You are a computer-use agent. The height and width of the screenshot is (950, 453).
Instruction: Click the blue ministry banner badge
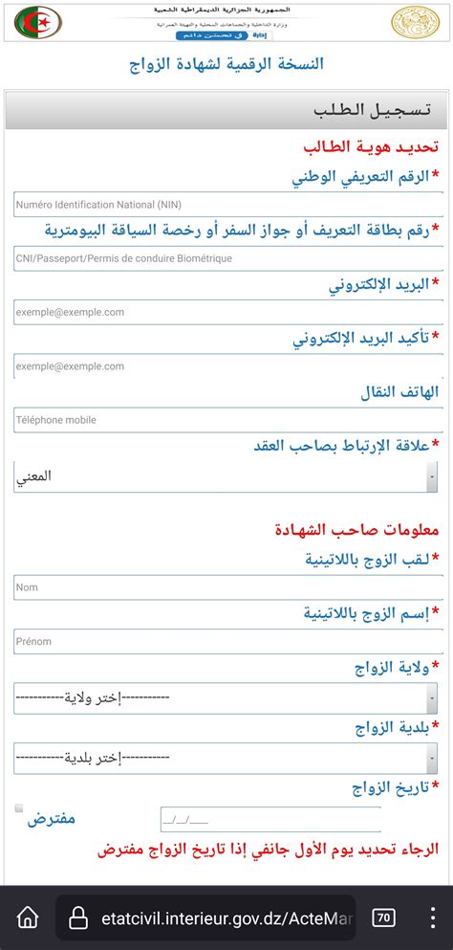coord(224,35)
